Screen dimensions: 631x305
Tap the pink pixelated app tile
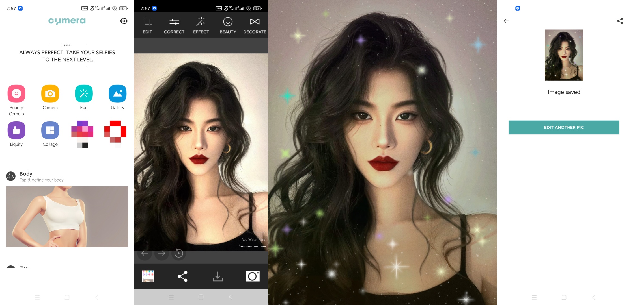point(82,134)
